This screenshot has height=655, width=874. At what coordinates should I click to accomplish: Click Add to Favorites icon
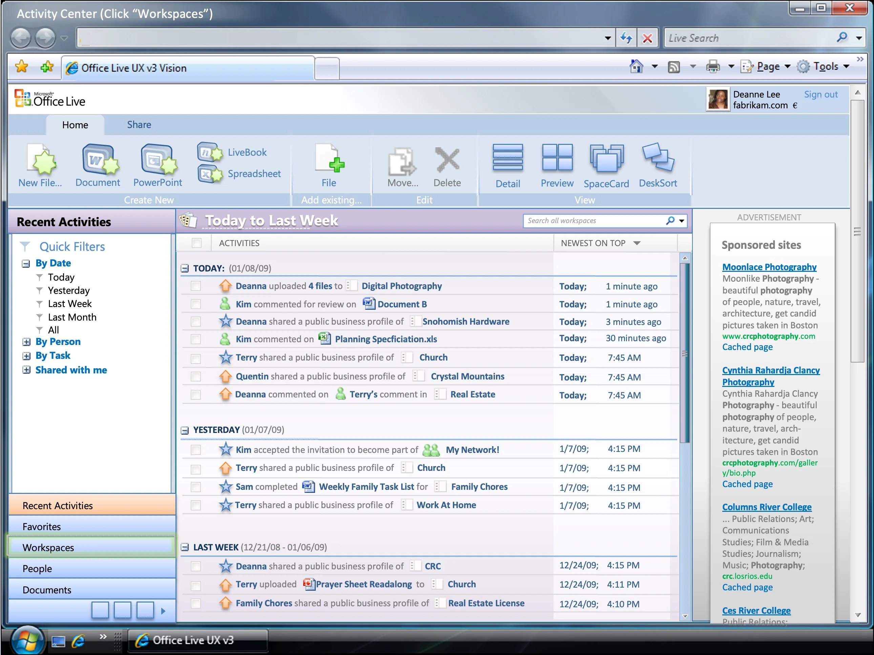pos(47,67)
